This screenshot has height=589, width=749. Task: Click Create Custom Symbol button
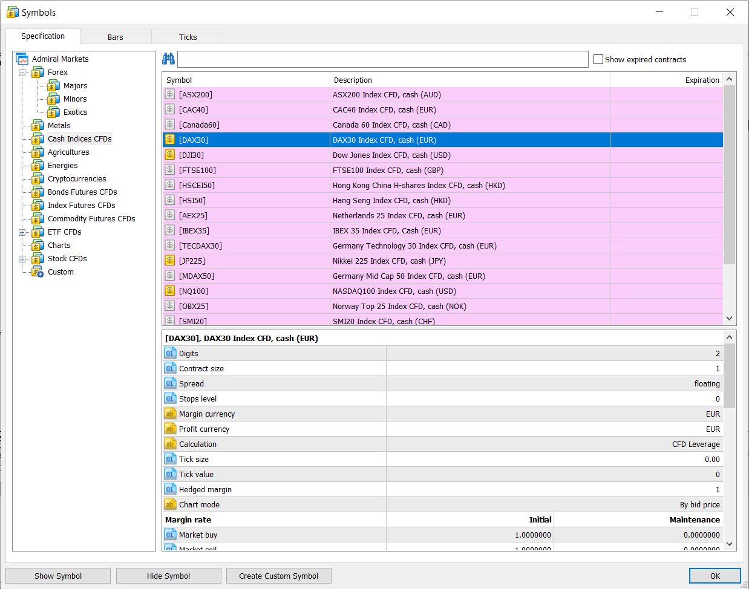[x=279, y=576]
